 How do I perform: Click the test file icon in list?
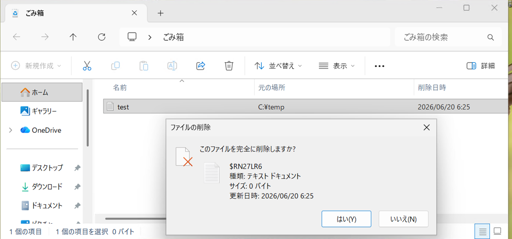point(110,106)
